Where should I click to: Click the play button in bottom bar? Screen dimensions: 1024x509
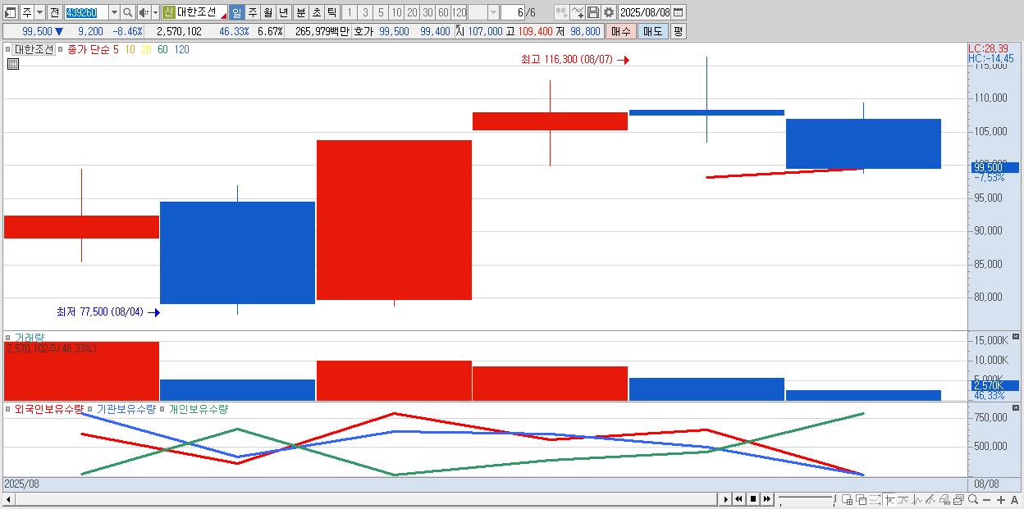coord(725,499)
